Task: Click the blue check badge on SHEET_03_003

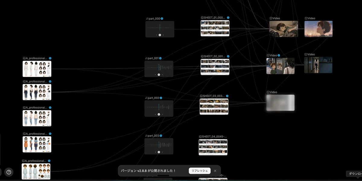Action: click(x=227, y=96)
